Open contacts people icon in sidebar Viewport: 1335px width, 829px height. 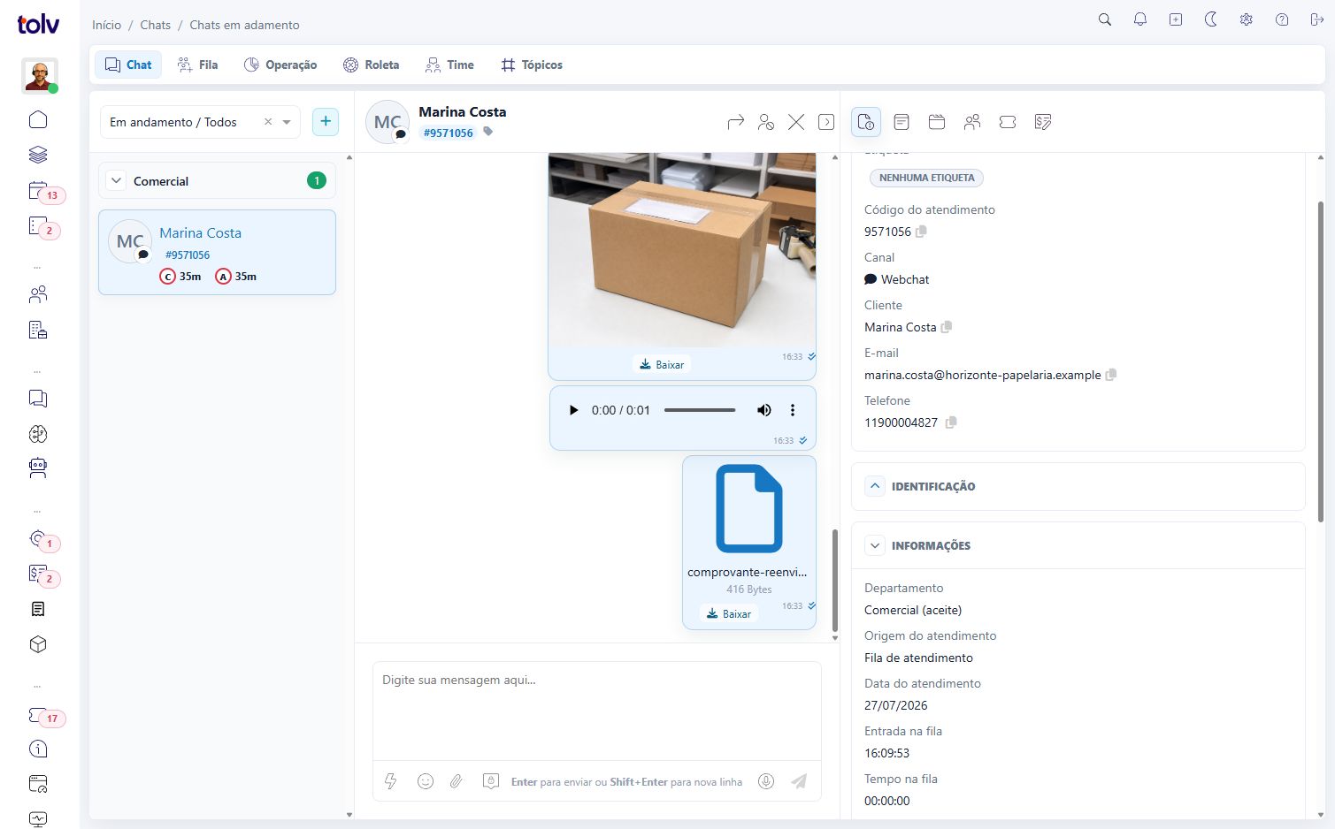38,294
